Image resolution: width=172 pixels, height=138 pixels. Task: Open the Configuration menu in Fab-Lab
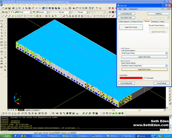(133, 9)
